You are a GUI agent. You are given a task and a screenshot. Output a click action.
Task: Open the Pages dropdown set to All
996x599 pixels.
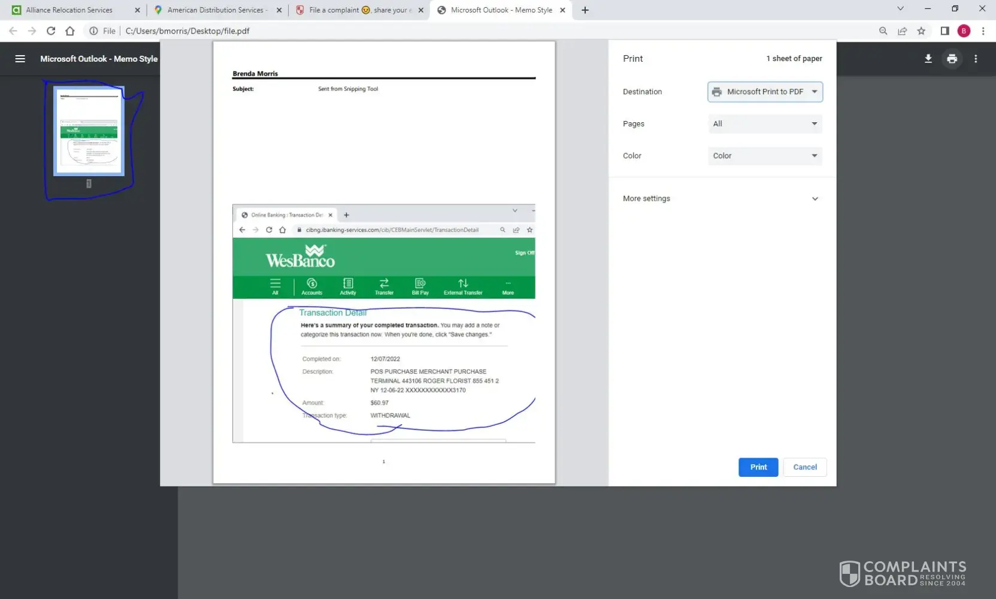click(765, 124)
